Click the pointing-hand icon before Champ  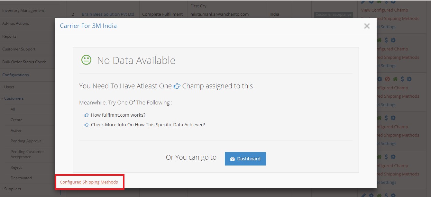[x=177, y=86]
